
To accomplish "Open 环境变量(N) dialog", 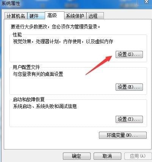I will [x=123, y=135].
